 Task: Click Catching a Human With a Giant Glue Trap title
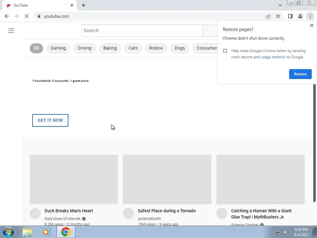click(x=261, y=214)
